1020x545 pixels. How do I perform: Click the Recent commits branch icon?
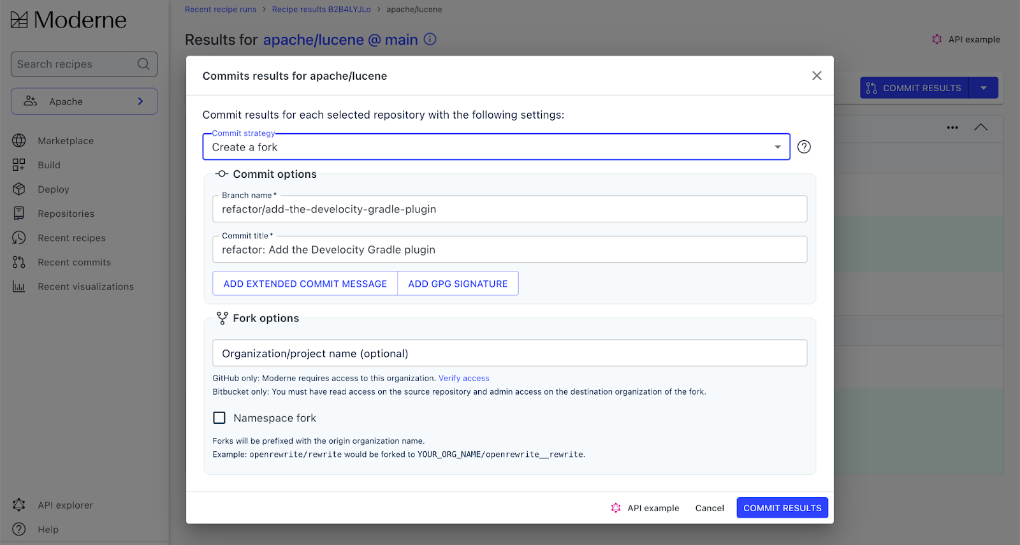[19, 262]
